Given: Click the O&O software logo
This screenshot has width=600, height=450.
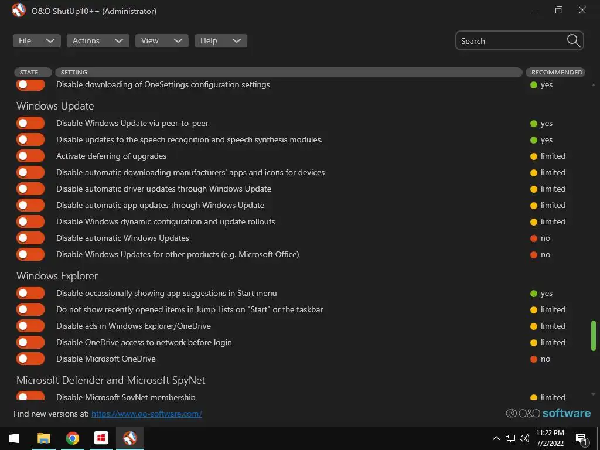Looking at the screenshot, I should pyautogui.click(x=548, y=413).
